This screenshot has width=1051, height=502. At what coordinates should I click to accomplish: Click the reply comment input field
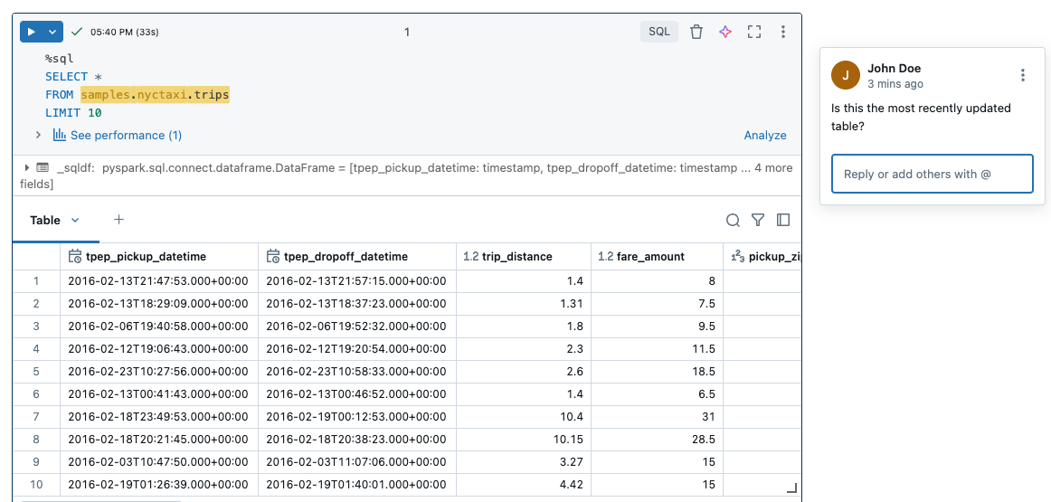932,174
